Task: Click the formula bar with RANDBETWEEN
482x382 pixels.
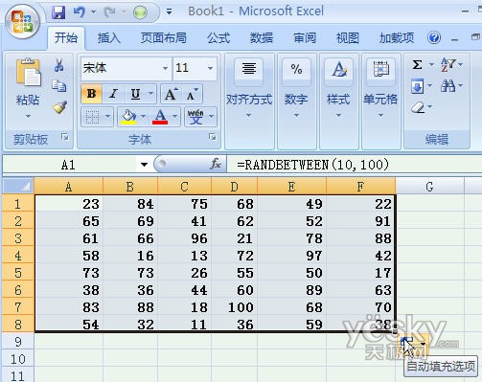Action: 354,165
